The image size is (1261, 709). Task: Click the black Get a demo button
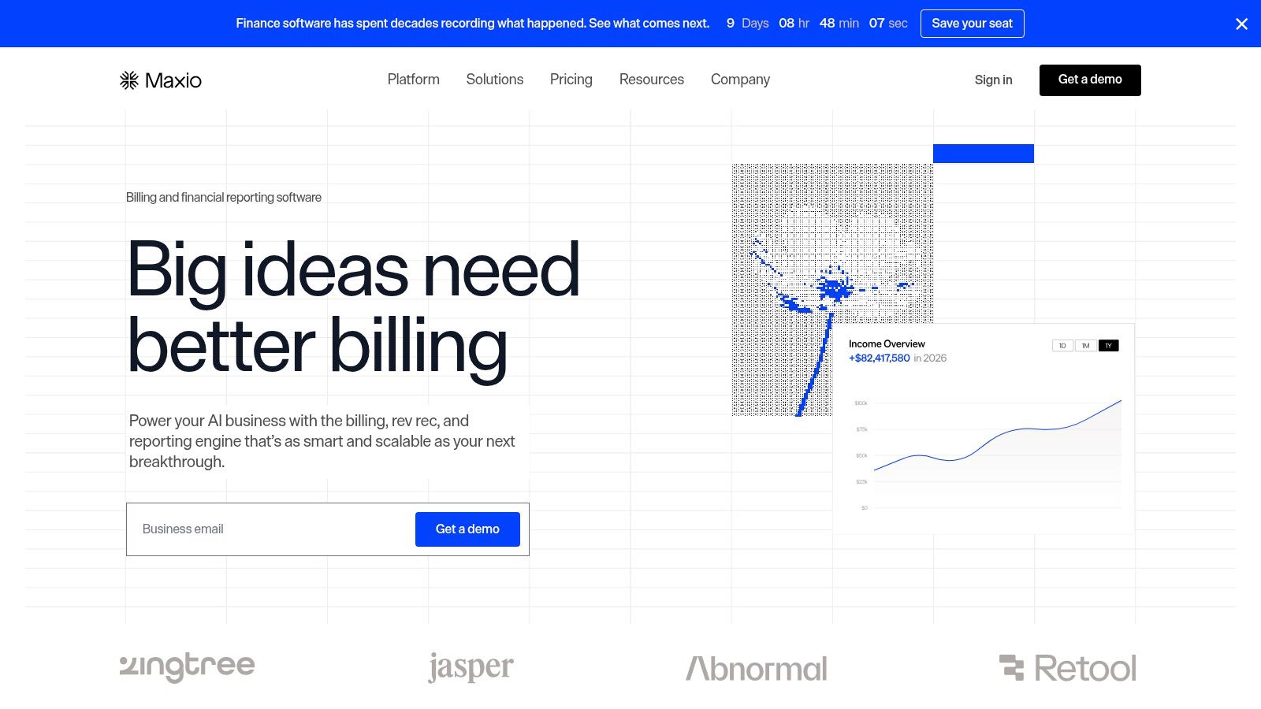point(1090,80)
